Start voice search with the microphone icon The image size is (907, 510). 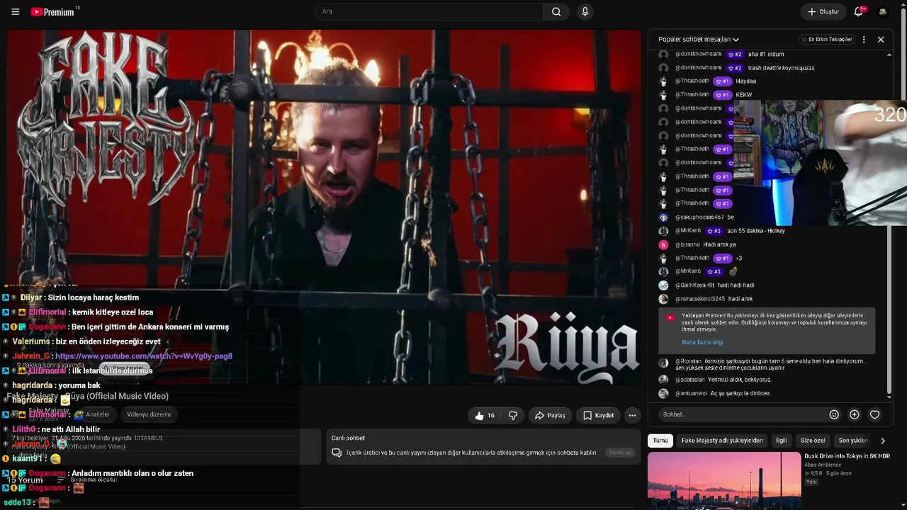coord(585,12)
